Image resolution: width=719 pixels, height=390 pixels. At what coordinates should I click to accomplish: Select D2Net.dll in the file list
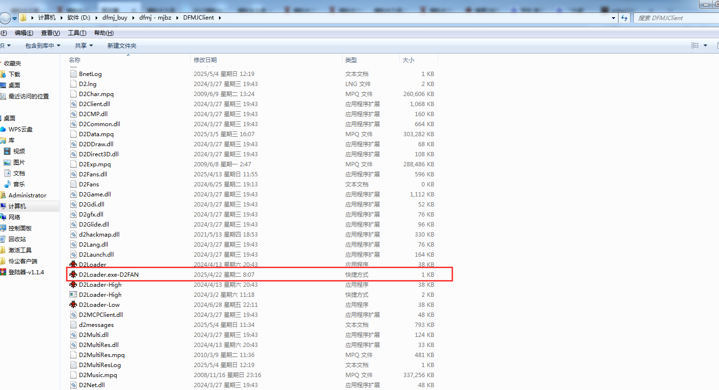[92, 385]
